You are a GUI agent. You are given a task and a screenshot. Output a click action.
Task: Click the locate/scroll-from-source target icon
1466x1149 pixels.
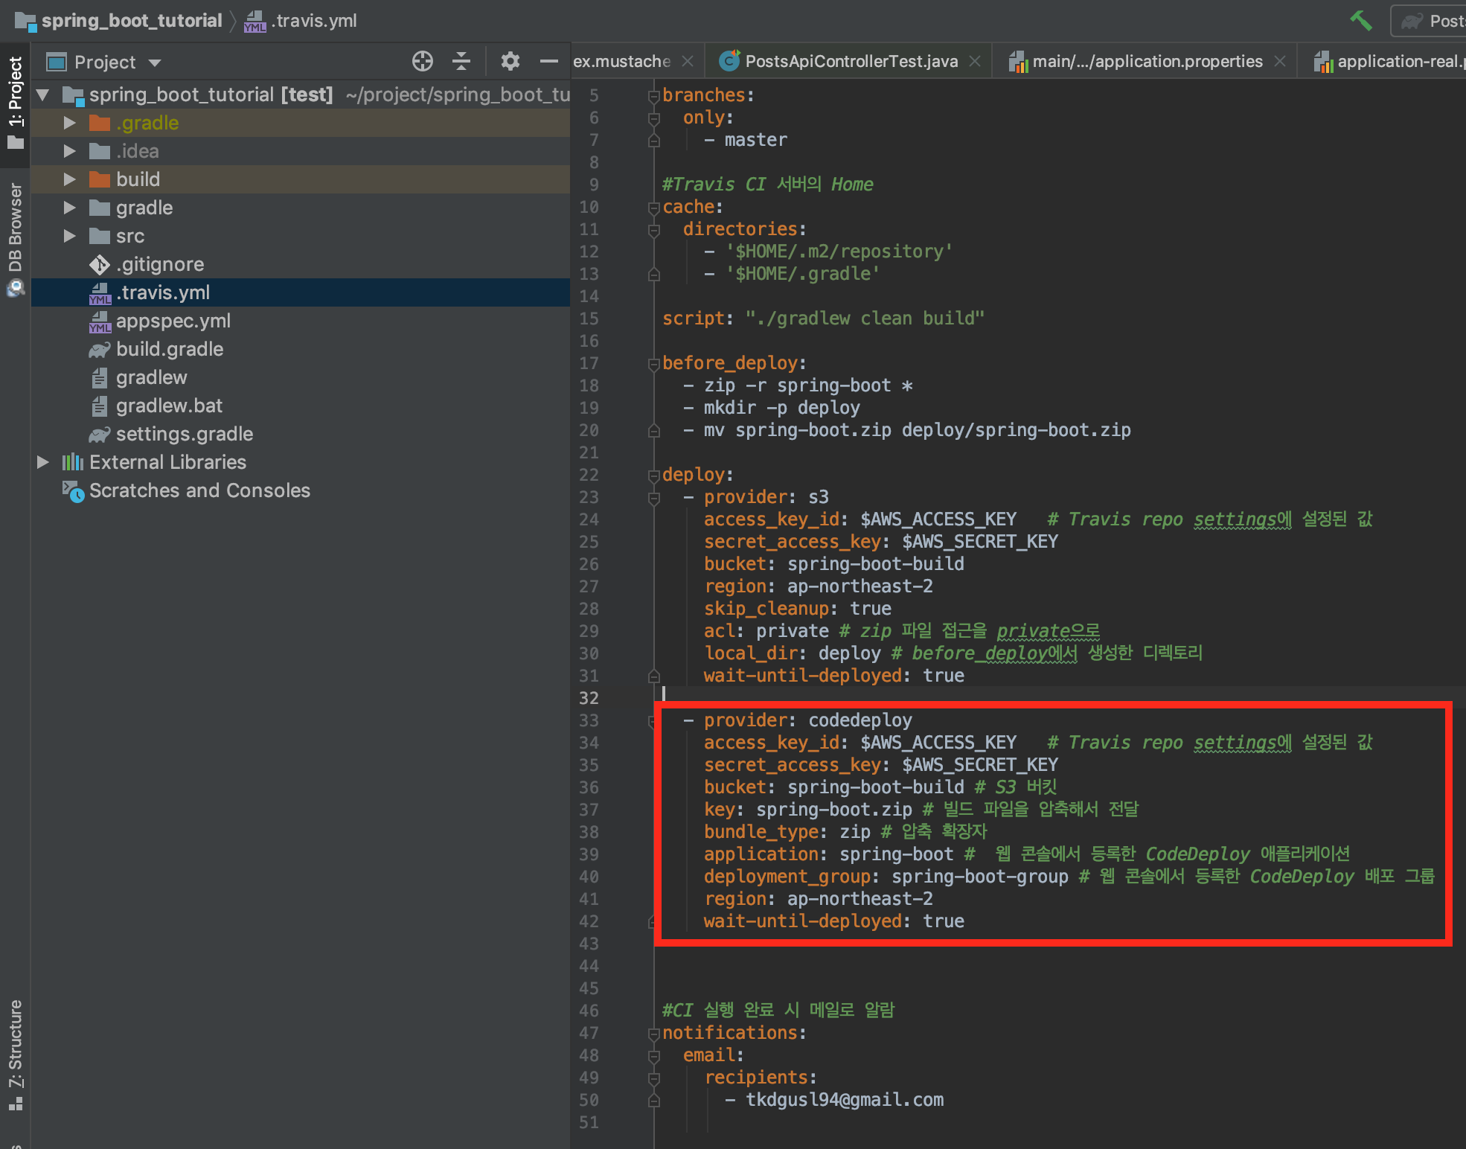pyautogui.click(x=422, y=61)
